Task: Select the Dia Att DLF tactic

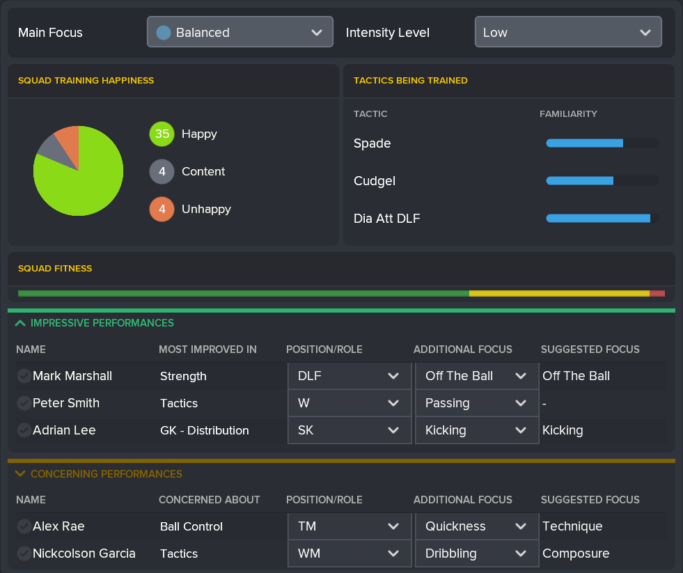Action: tap(386, 219)
